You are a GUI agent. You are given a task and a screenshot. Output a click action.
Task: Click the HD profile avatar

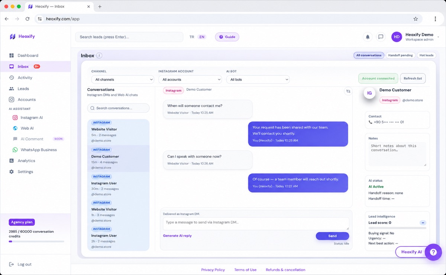tap(397, 37)
